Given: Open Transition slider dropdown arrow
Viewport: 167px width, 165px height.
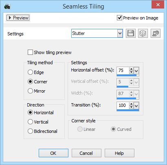Looking at the screenshot, I should click(x=136, y=106).
